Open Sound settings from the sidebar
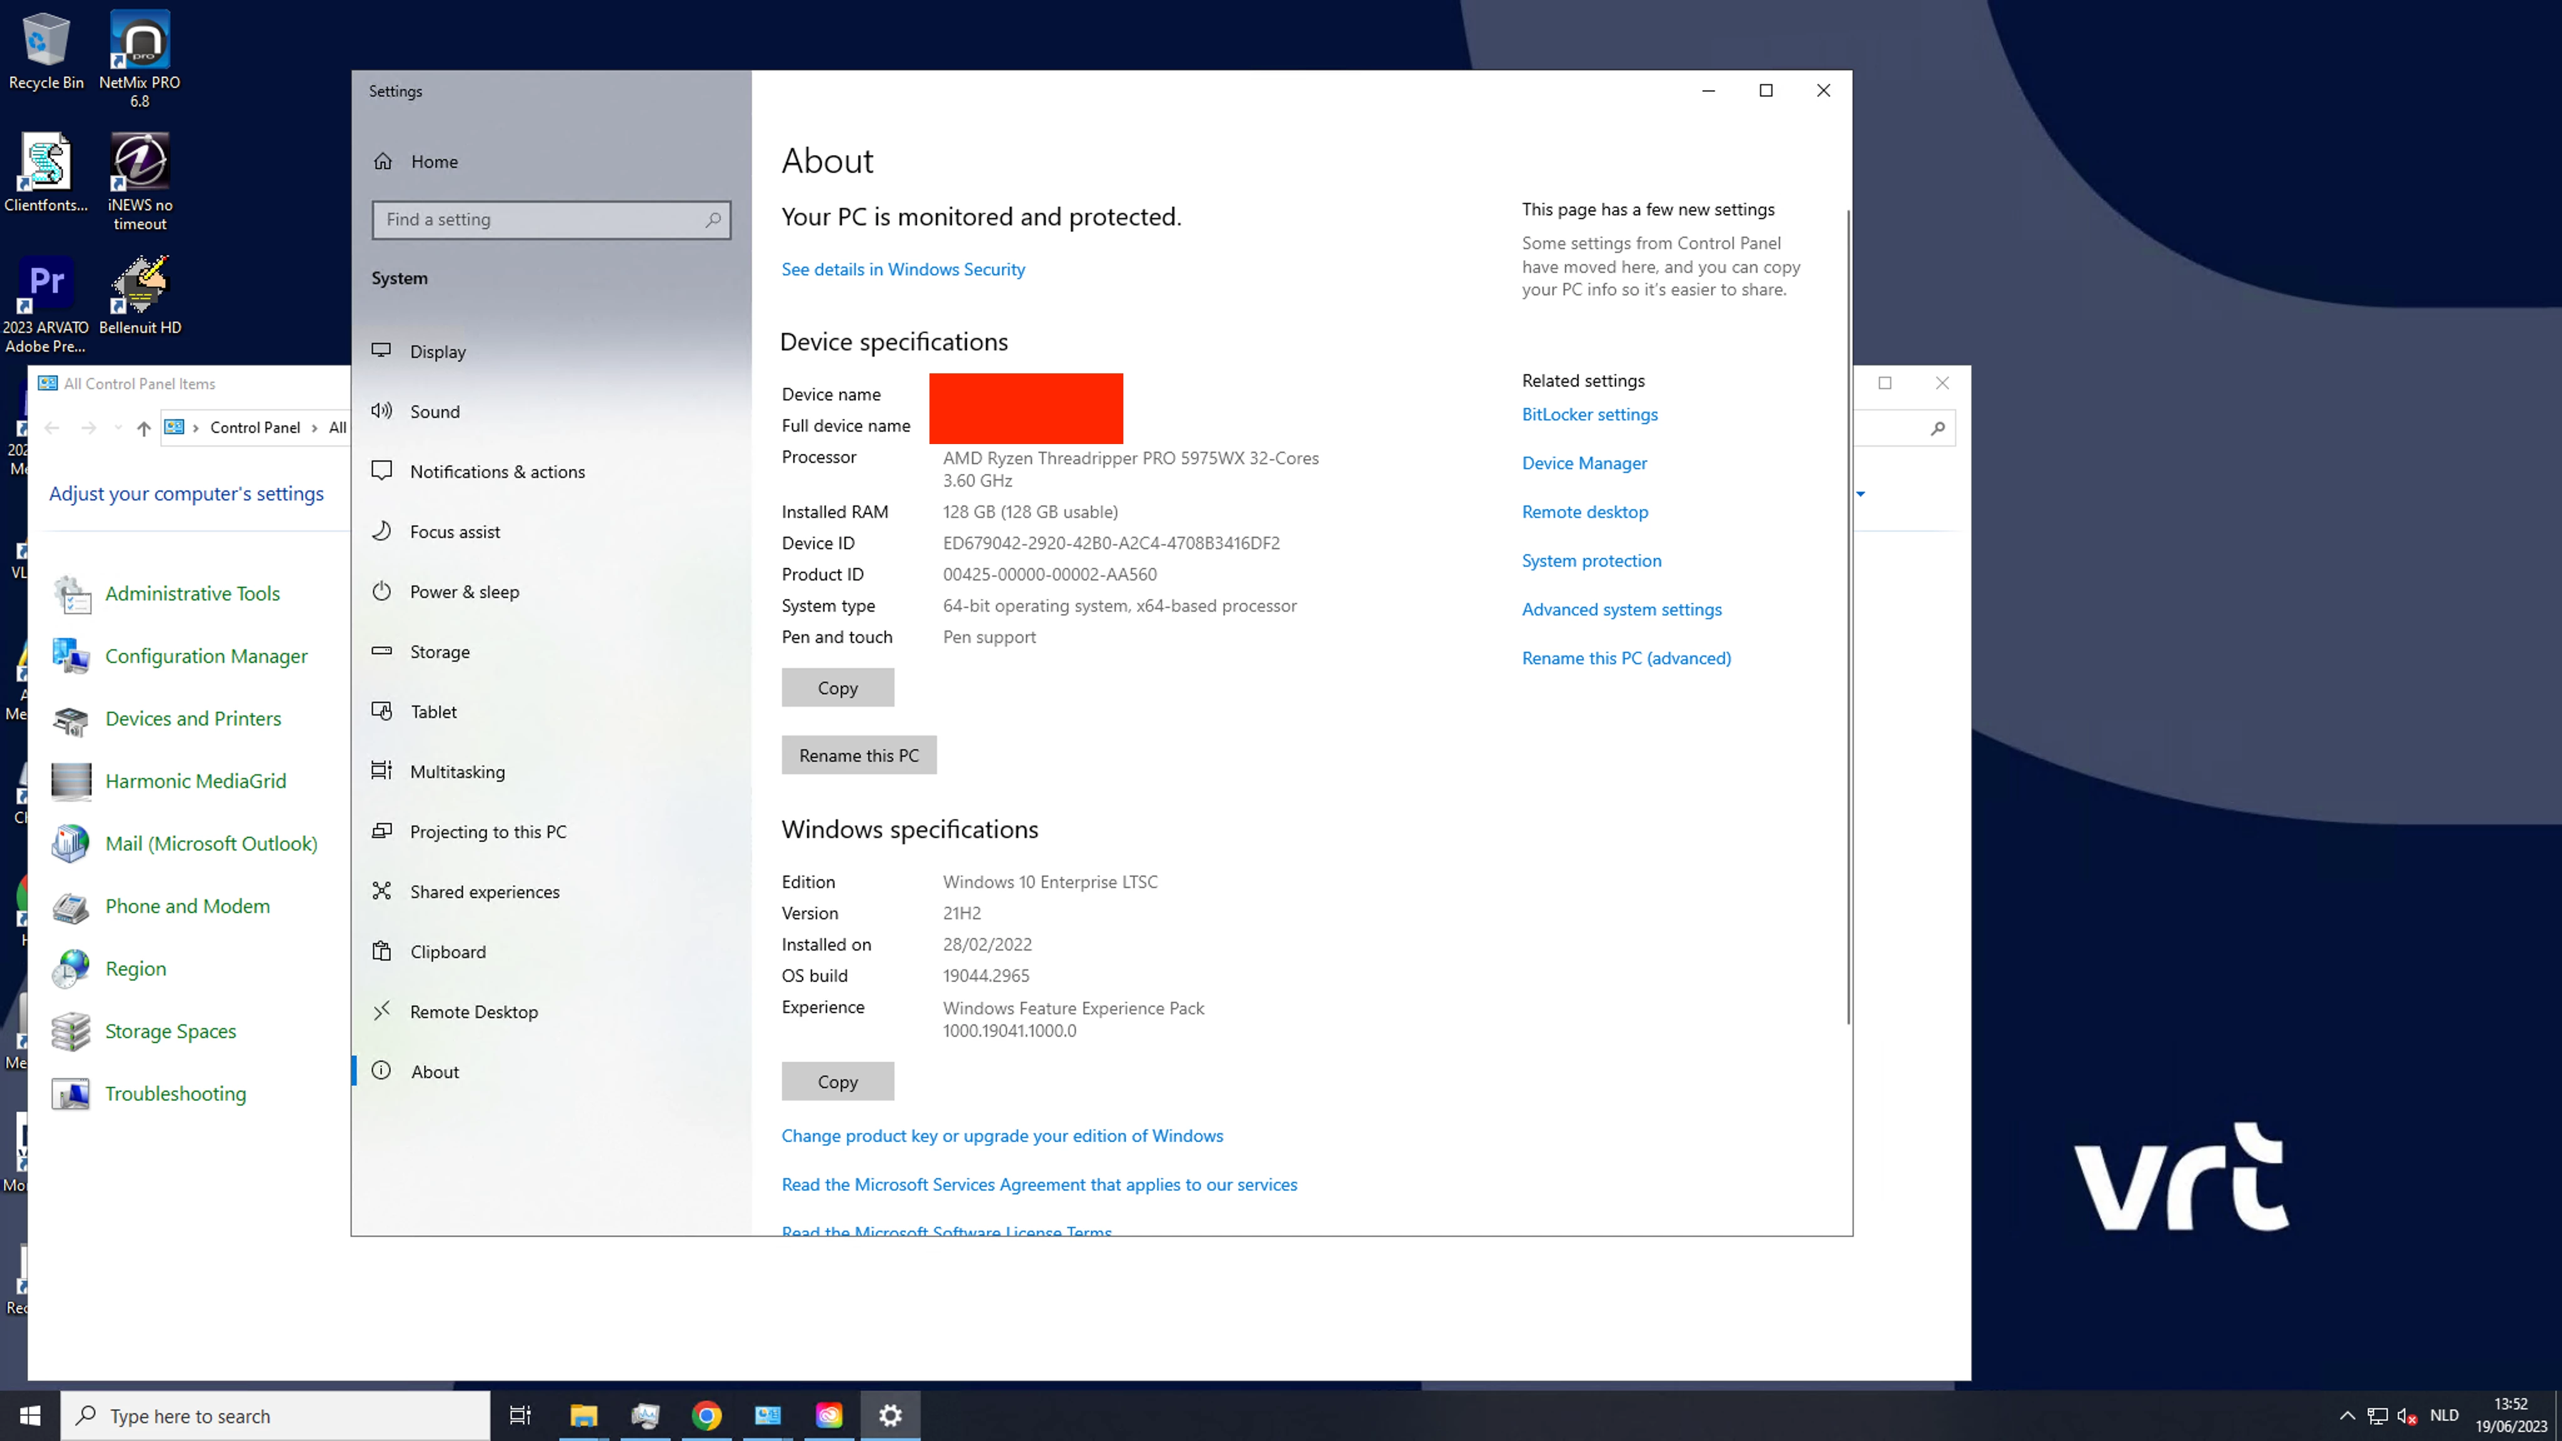The image size is (2562, 1441). [x=435, y=412]
